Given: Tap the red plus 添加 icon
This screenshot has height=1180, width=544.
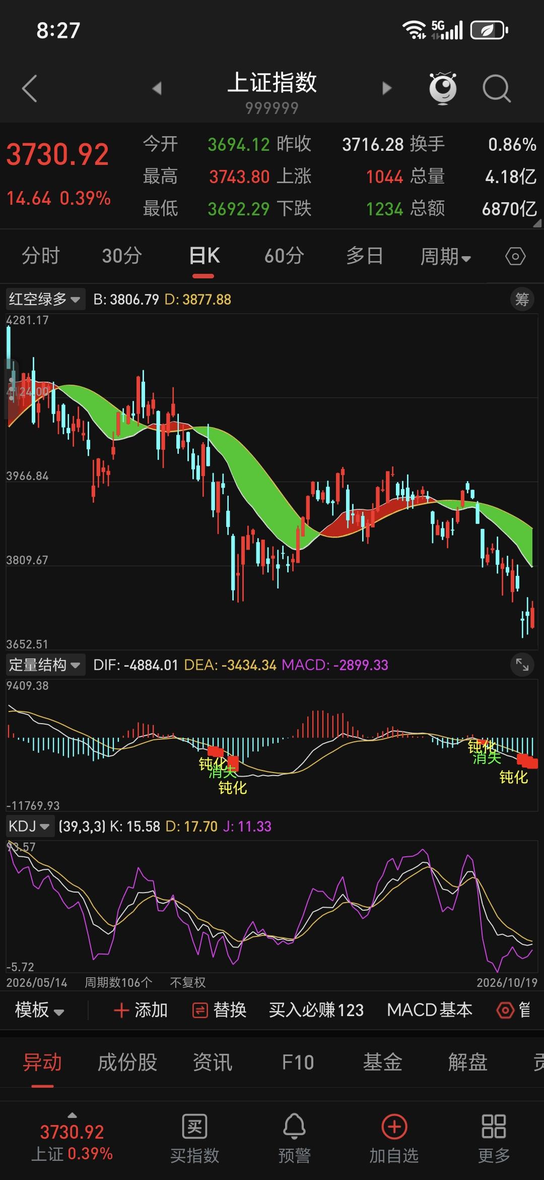Looking at the screenshot, I should click(121, 1010).
